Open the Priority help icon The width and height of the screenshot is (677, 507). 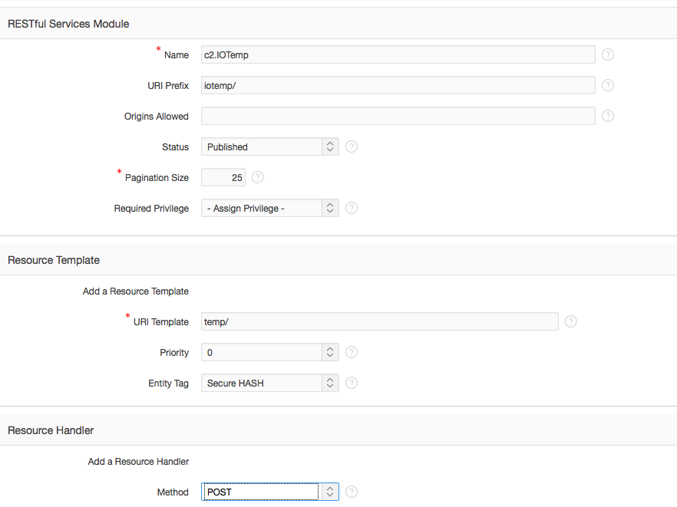point(352,352)
